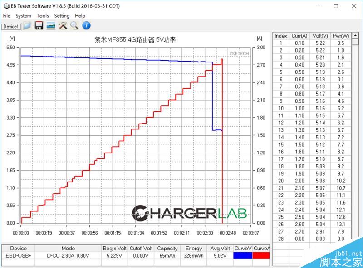Image resolution: width=363 pixels, height=268 pixels.
Task: Click the Capacity column header
Action: click(x=167, y=249)
